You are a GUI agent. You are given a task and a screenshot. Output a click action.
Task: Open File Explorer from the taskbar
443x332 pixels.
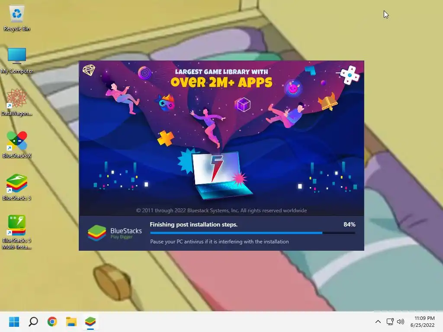coord(71,322)
